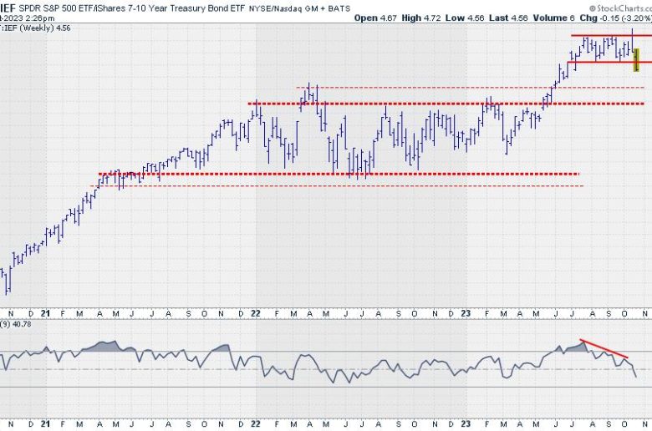Click the red downtrend line on the indicator
Screen dimensions: 652x431
pyautogui.click(x=604, y=348)
